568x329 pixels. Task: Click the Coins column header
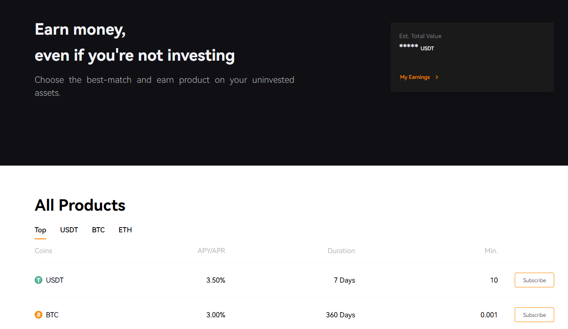[x=43, y=251]
